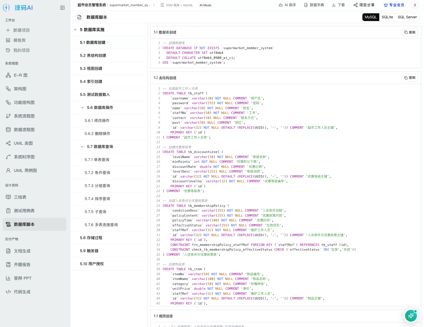Click 下载 in top bar
This screenshot has width=424, height=327.
coord(338,5)
